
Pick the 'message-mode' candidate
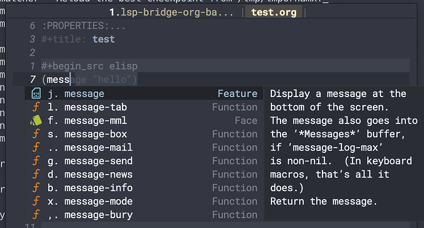point(144,201)
